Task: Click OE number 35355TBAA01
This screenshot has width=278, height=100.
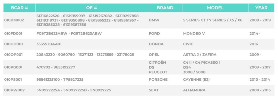Action: [x=49, y=44]
